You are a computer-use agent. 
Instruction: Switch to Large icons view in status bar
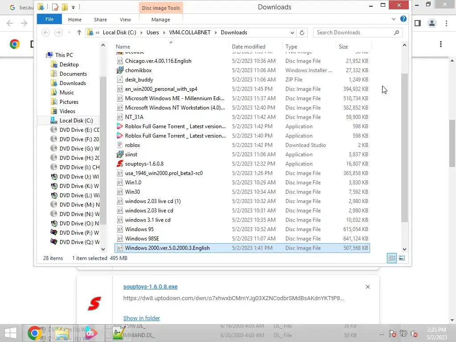[402, 258]
